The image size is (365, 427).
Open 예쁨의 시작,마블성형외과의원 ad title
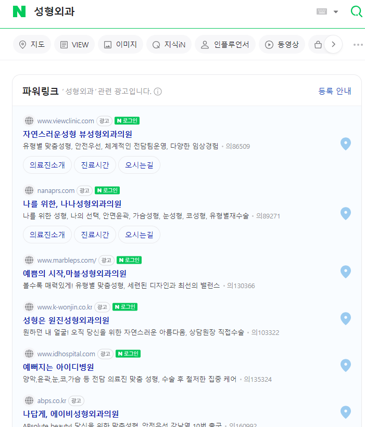click(x=74, y=274)
